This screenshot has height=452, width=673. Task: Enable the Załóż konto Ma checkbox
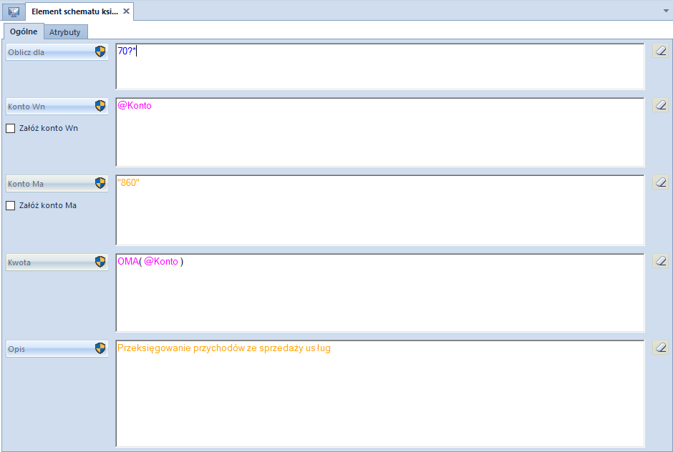point(11,205)
